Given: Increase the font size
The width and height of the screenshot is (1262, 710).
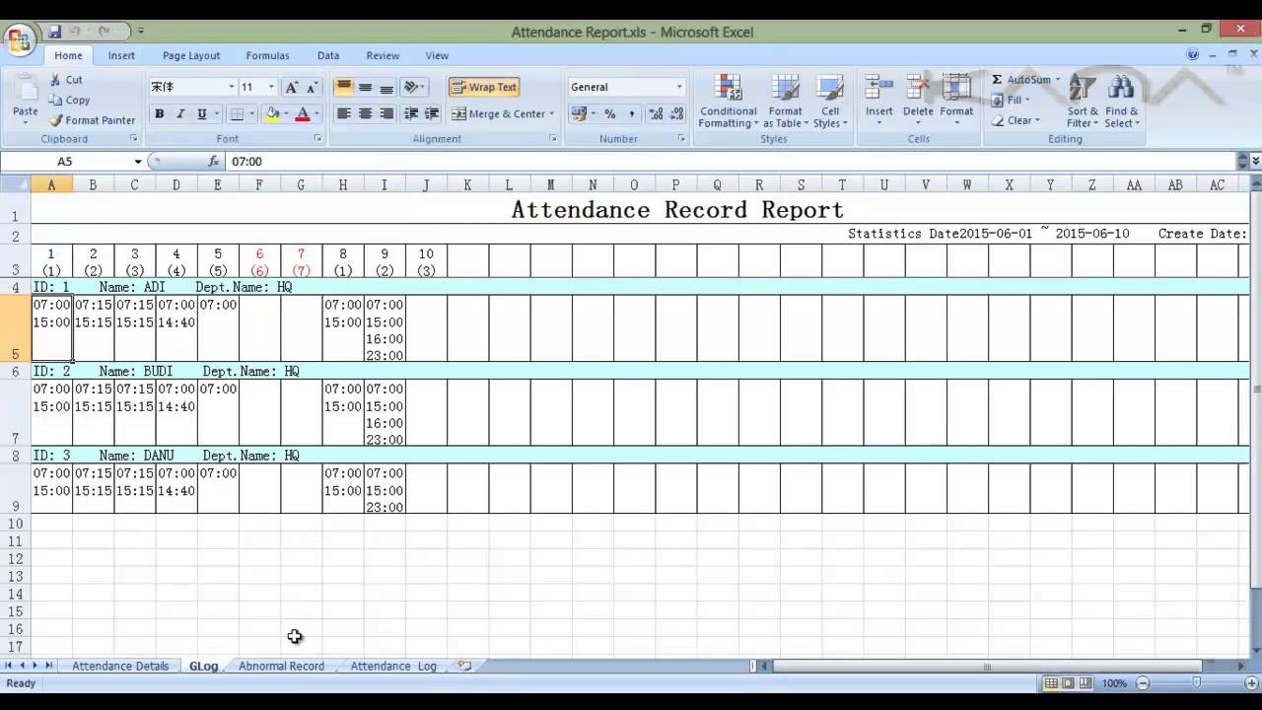Looking at the screenshot, I should click(292, 87).
